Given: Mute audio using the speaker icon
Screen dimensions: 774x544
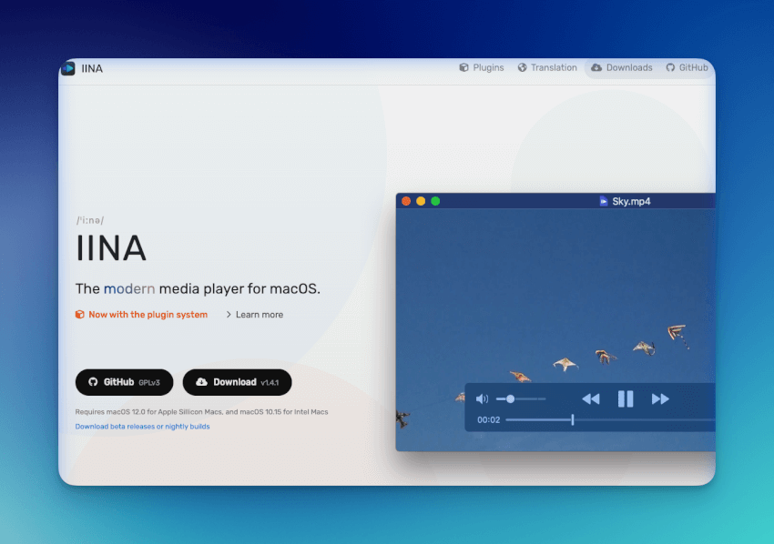Looking at the screenshot, I should point(482,398).
